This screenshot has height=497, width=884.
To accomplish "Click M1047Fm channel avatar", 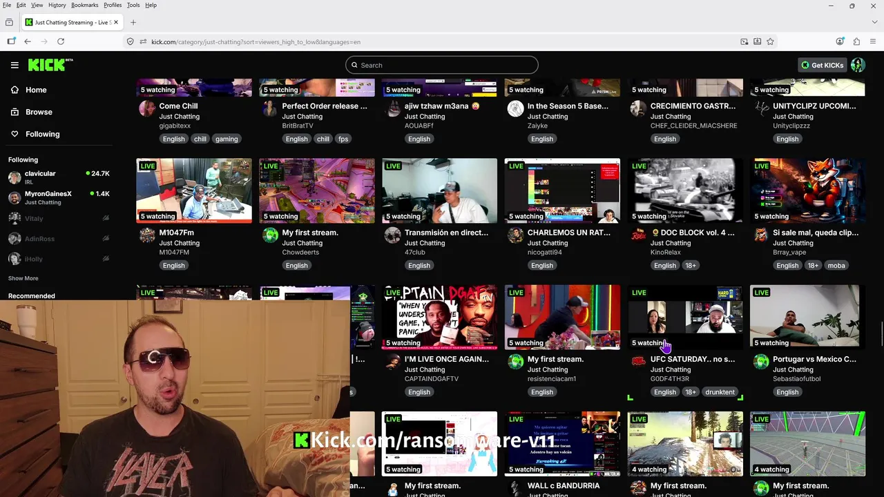I will point(147,235).
